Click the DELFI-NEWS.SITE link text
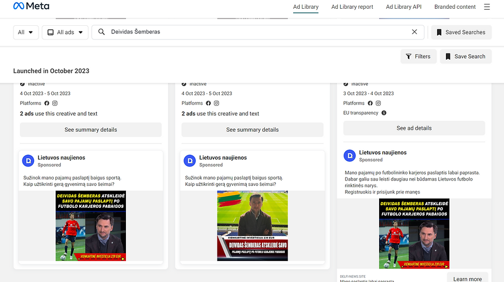This screenshot has width=504, height=282. click(x=353, y=276)
